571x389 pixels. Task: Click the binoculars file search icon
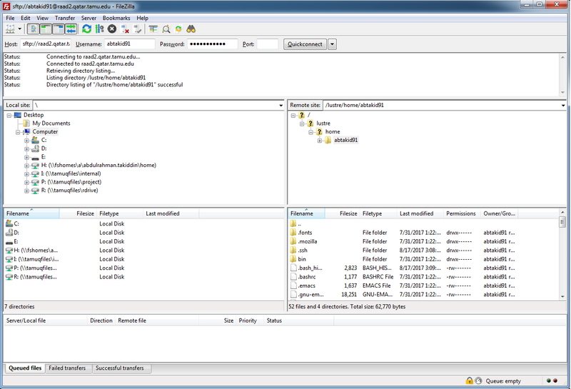191,29
